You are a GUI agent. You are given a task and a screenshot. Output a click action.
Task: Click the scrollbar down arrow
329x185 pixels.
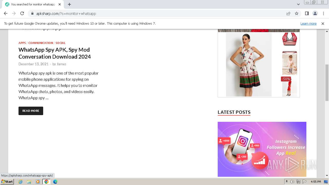[x=327, y=175]
